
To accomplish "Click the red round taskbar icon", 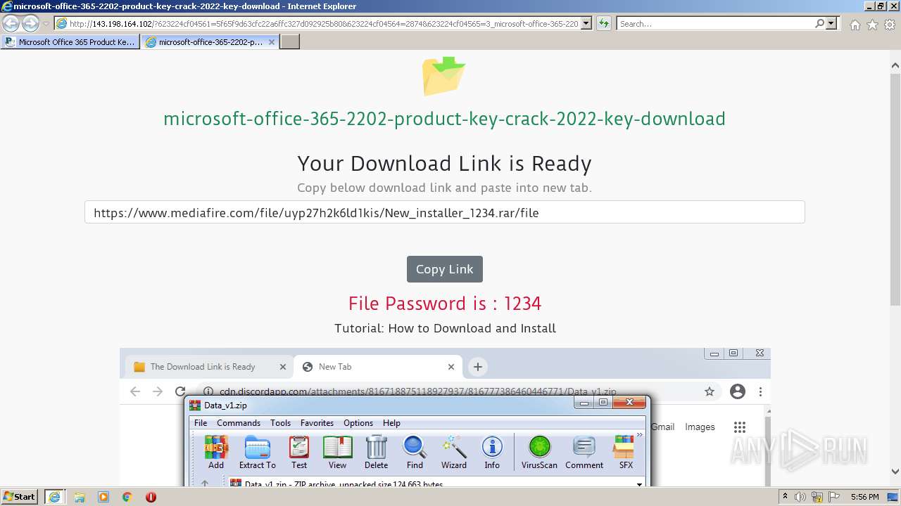I will [x=151, y=497].
